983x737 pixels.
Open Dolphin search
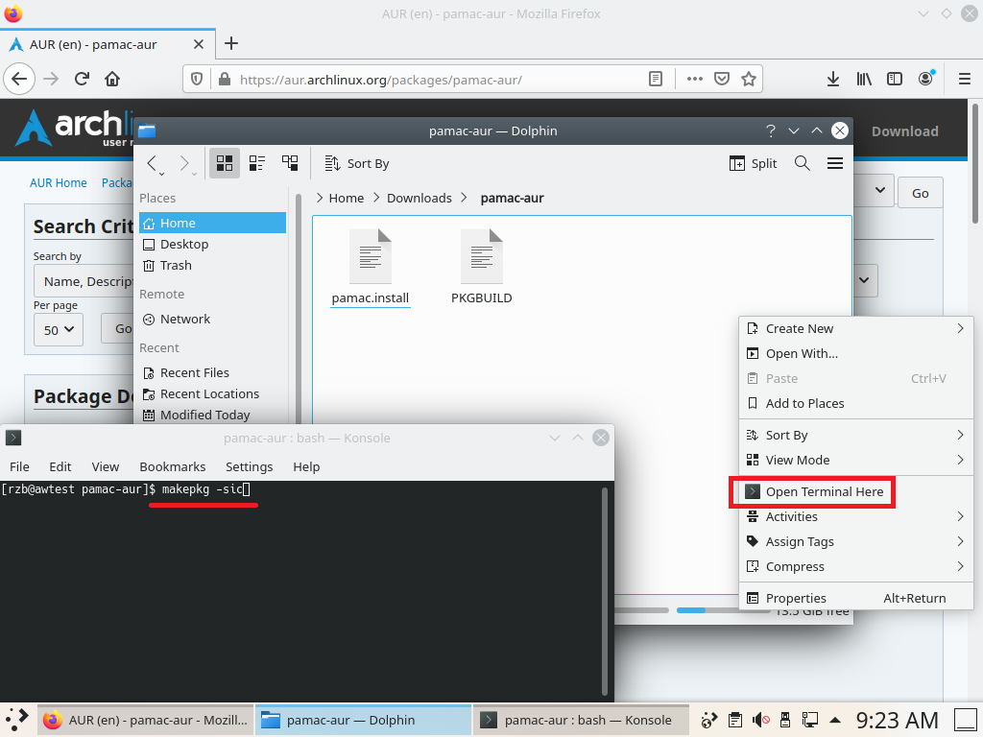click(803, 163)
